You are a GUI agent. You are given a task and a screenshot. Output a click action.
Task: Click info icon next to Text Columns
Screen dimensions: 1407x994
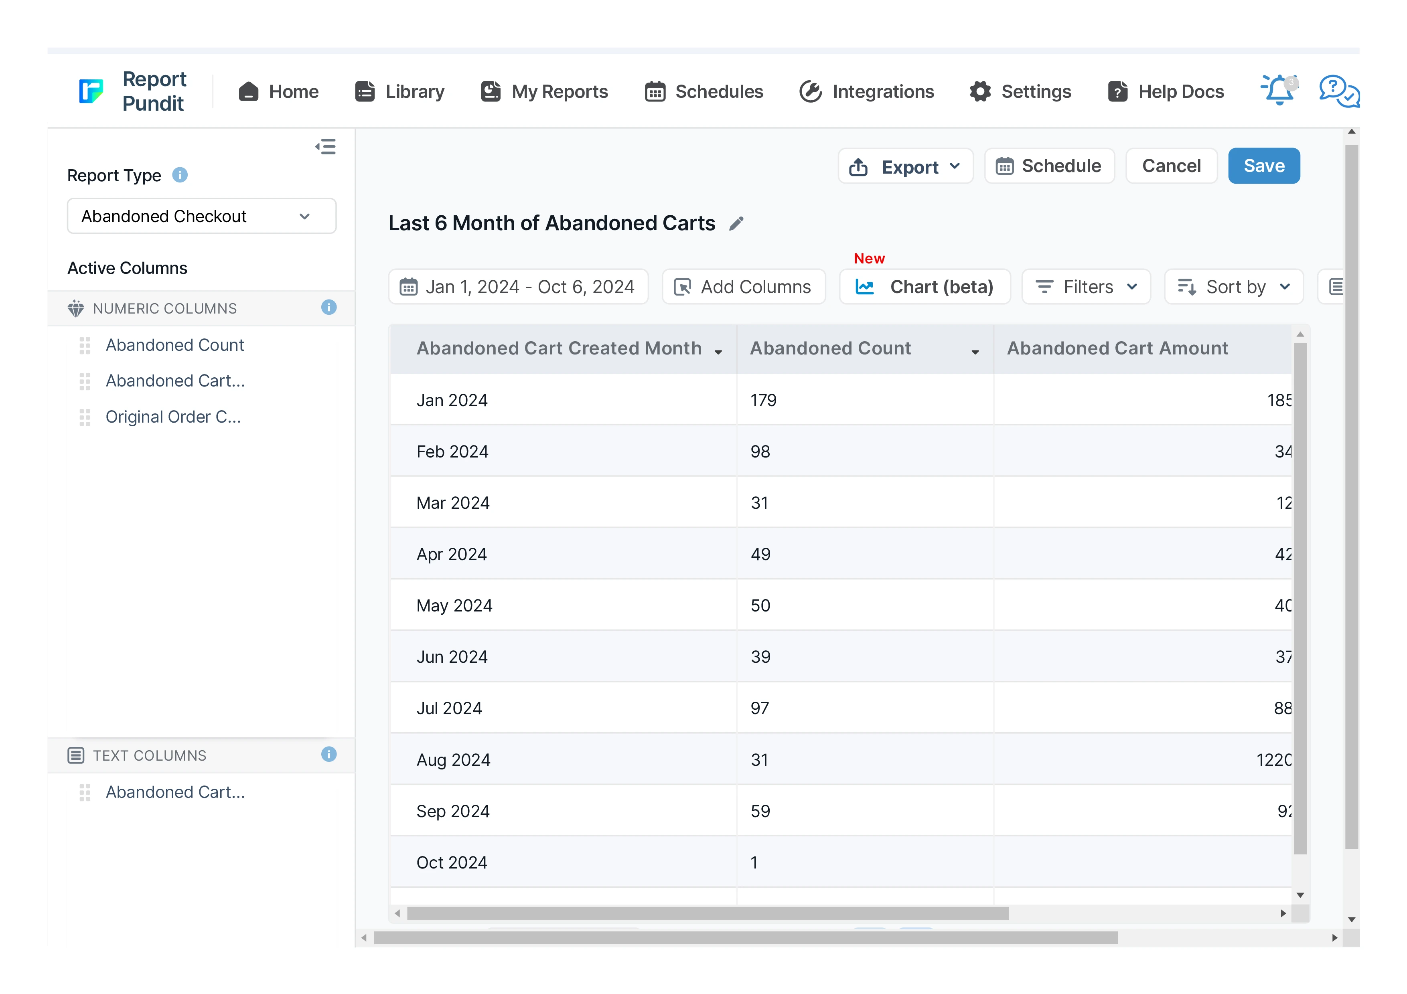[x=328, y=754]
